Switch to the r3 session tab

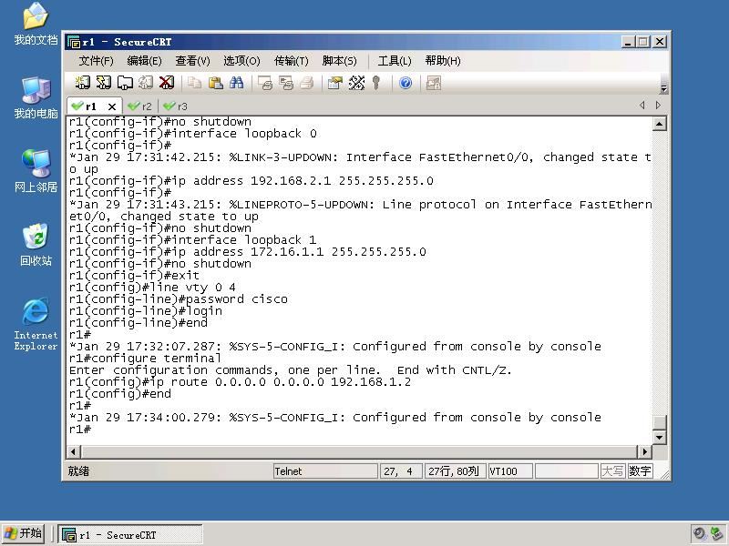coord(176,106)
